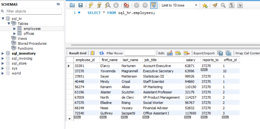The width and height of the screenshot is (260, 129).
Task: Execute the statement under the cursor icon
Action: point(99,5)
